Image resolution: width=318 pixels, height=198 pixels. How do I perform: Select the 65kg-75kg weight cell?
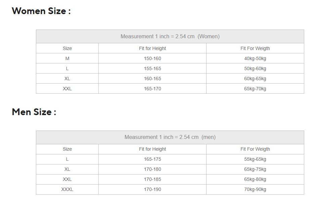tap(255, 169)
